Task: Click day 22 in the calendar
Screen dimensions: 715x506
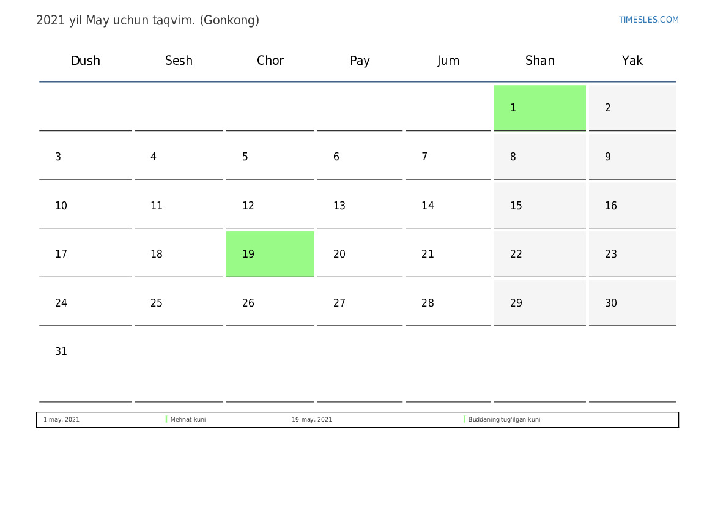Action: coord(539,254)
